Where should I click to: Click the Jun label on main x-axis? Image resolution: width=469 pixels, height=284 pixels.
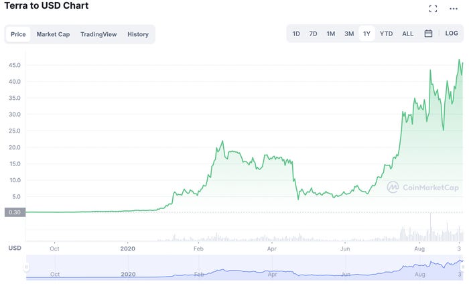345,248
